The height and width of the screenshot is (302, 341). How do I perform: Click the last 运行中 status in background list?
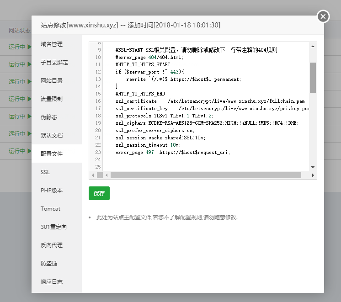point(17,151)
